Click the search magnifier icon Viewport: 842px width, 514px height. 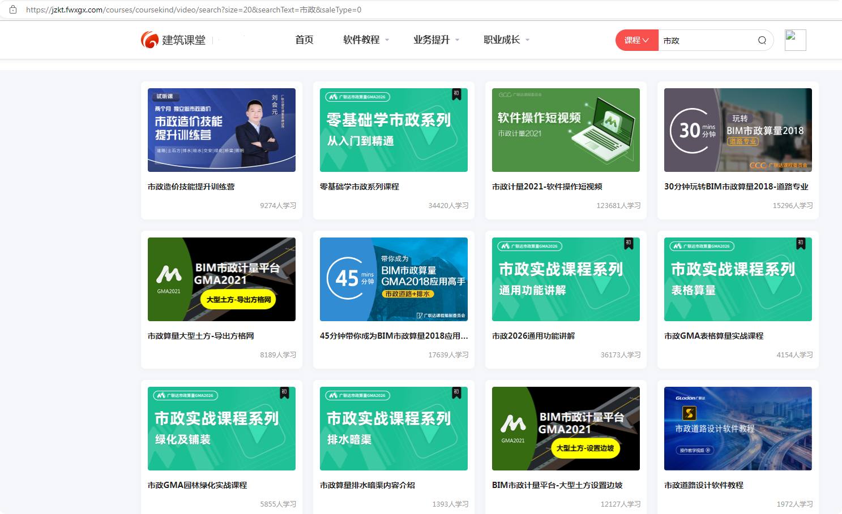762,40
